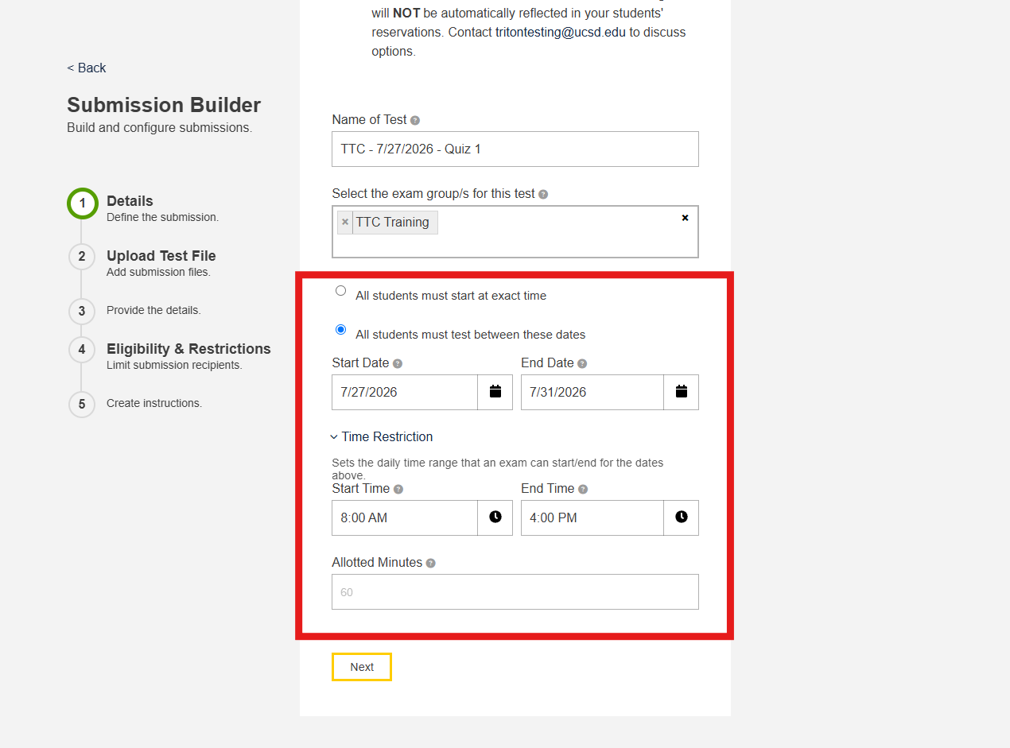Open the Start Time clock picker
1010x748 pixels.
[x=495, y=517]
